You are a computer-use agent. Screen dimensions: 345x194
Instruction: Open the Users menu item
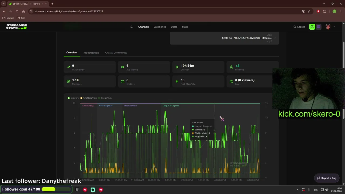pyautogui.click(x=174, y=27)
